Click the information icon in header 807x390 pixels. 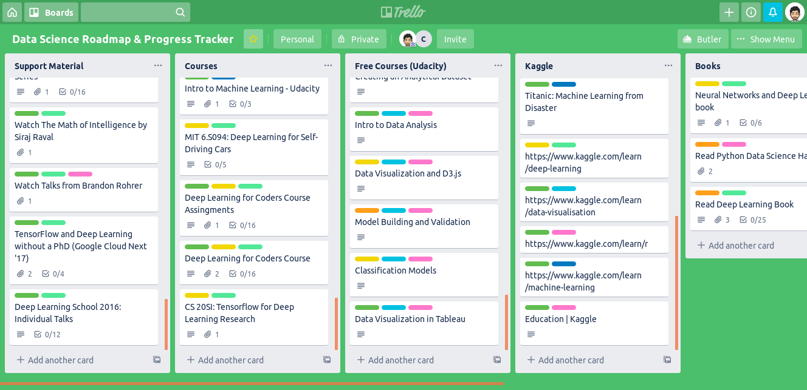coord(751,12)
